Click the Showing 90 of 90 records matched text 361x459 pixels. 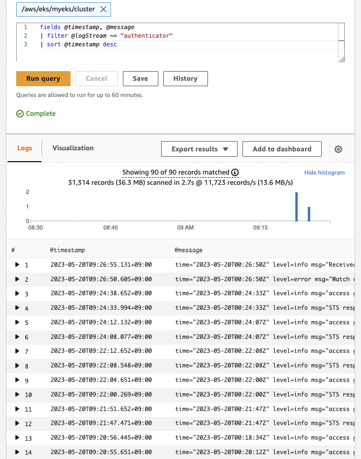[176, 172]
